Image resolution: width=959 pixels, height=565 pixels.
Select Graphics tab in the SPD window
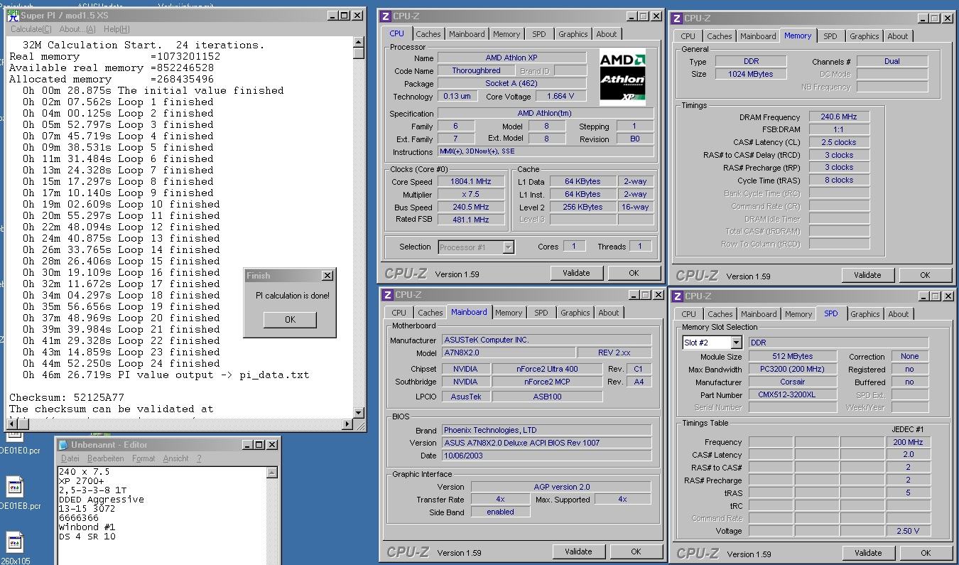(865, 314)
